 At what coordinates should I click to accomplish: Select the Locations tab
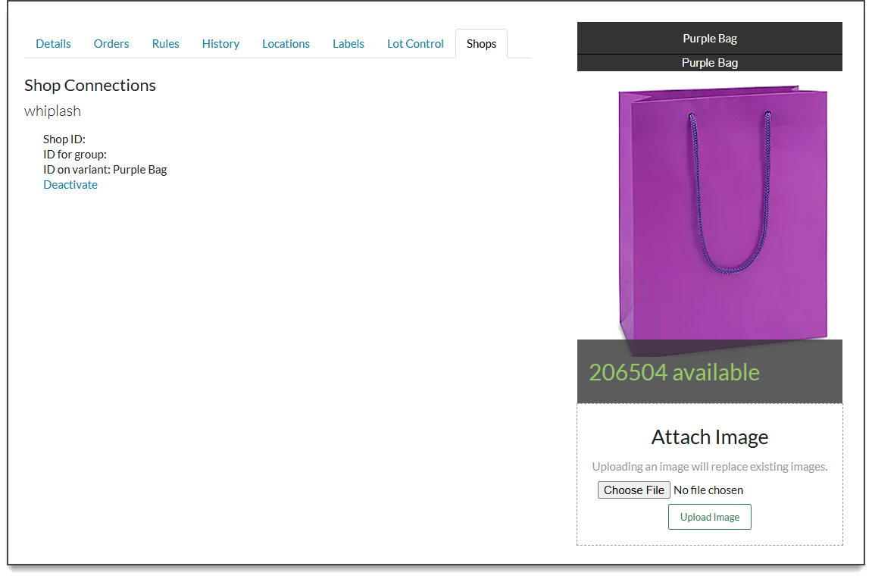click(286, 44)
